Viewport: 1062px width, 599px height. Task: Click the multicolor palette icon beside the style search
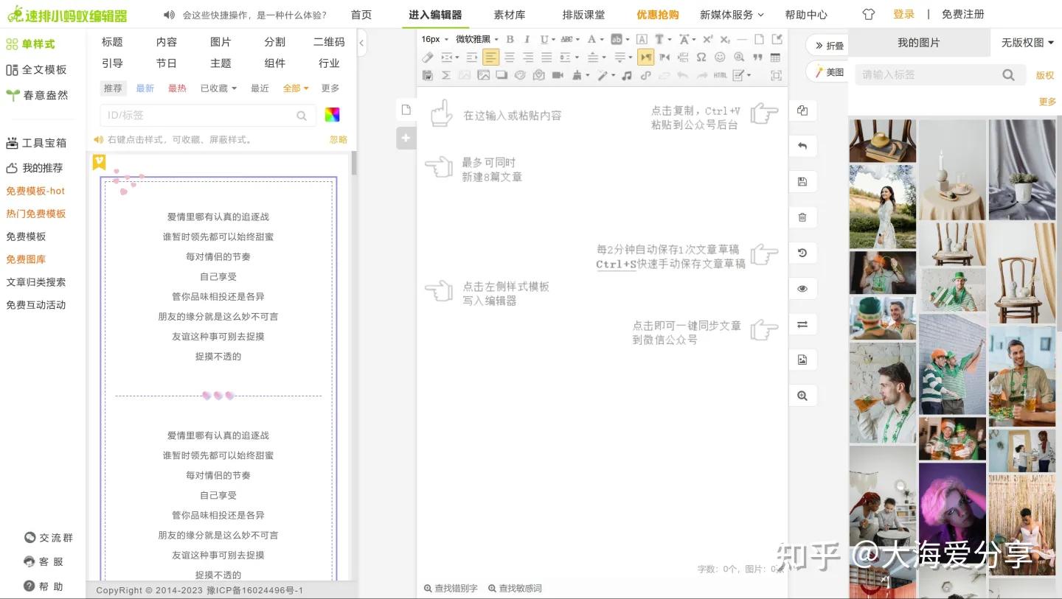click(331, 114)
